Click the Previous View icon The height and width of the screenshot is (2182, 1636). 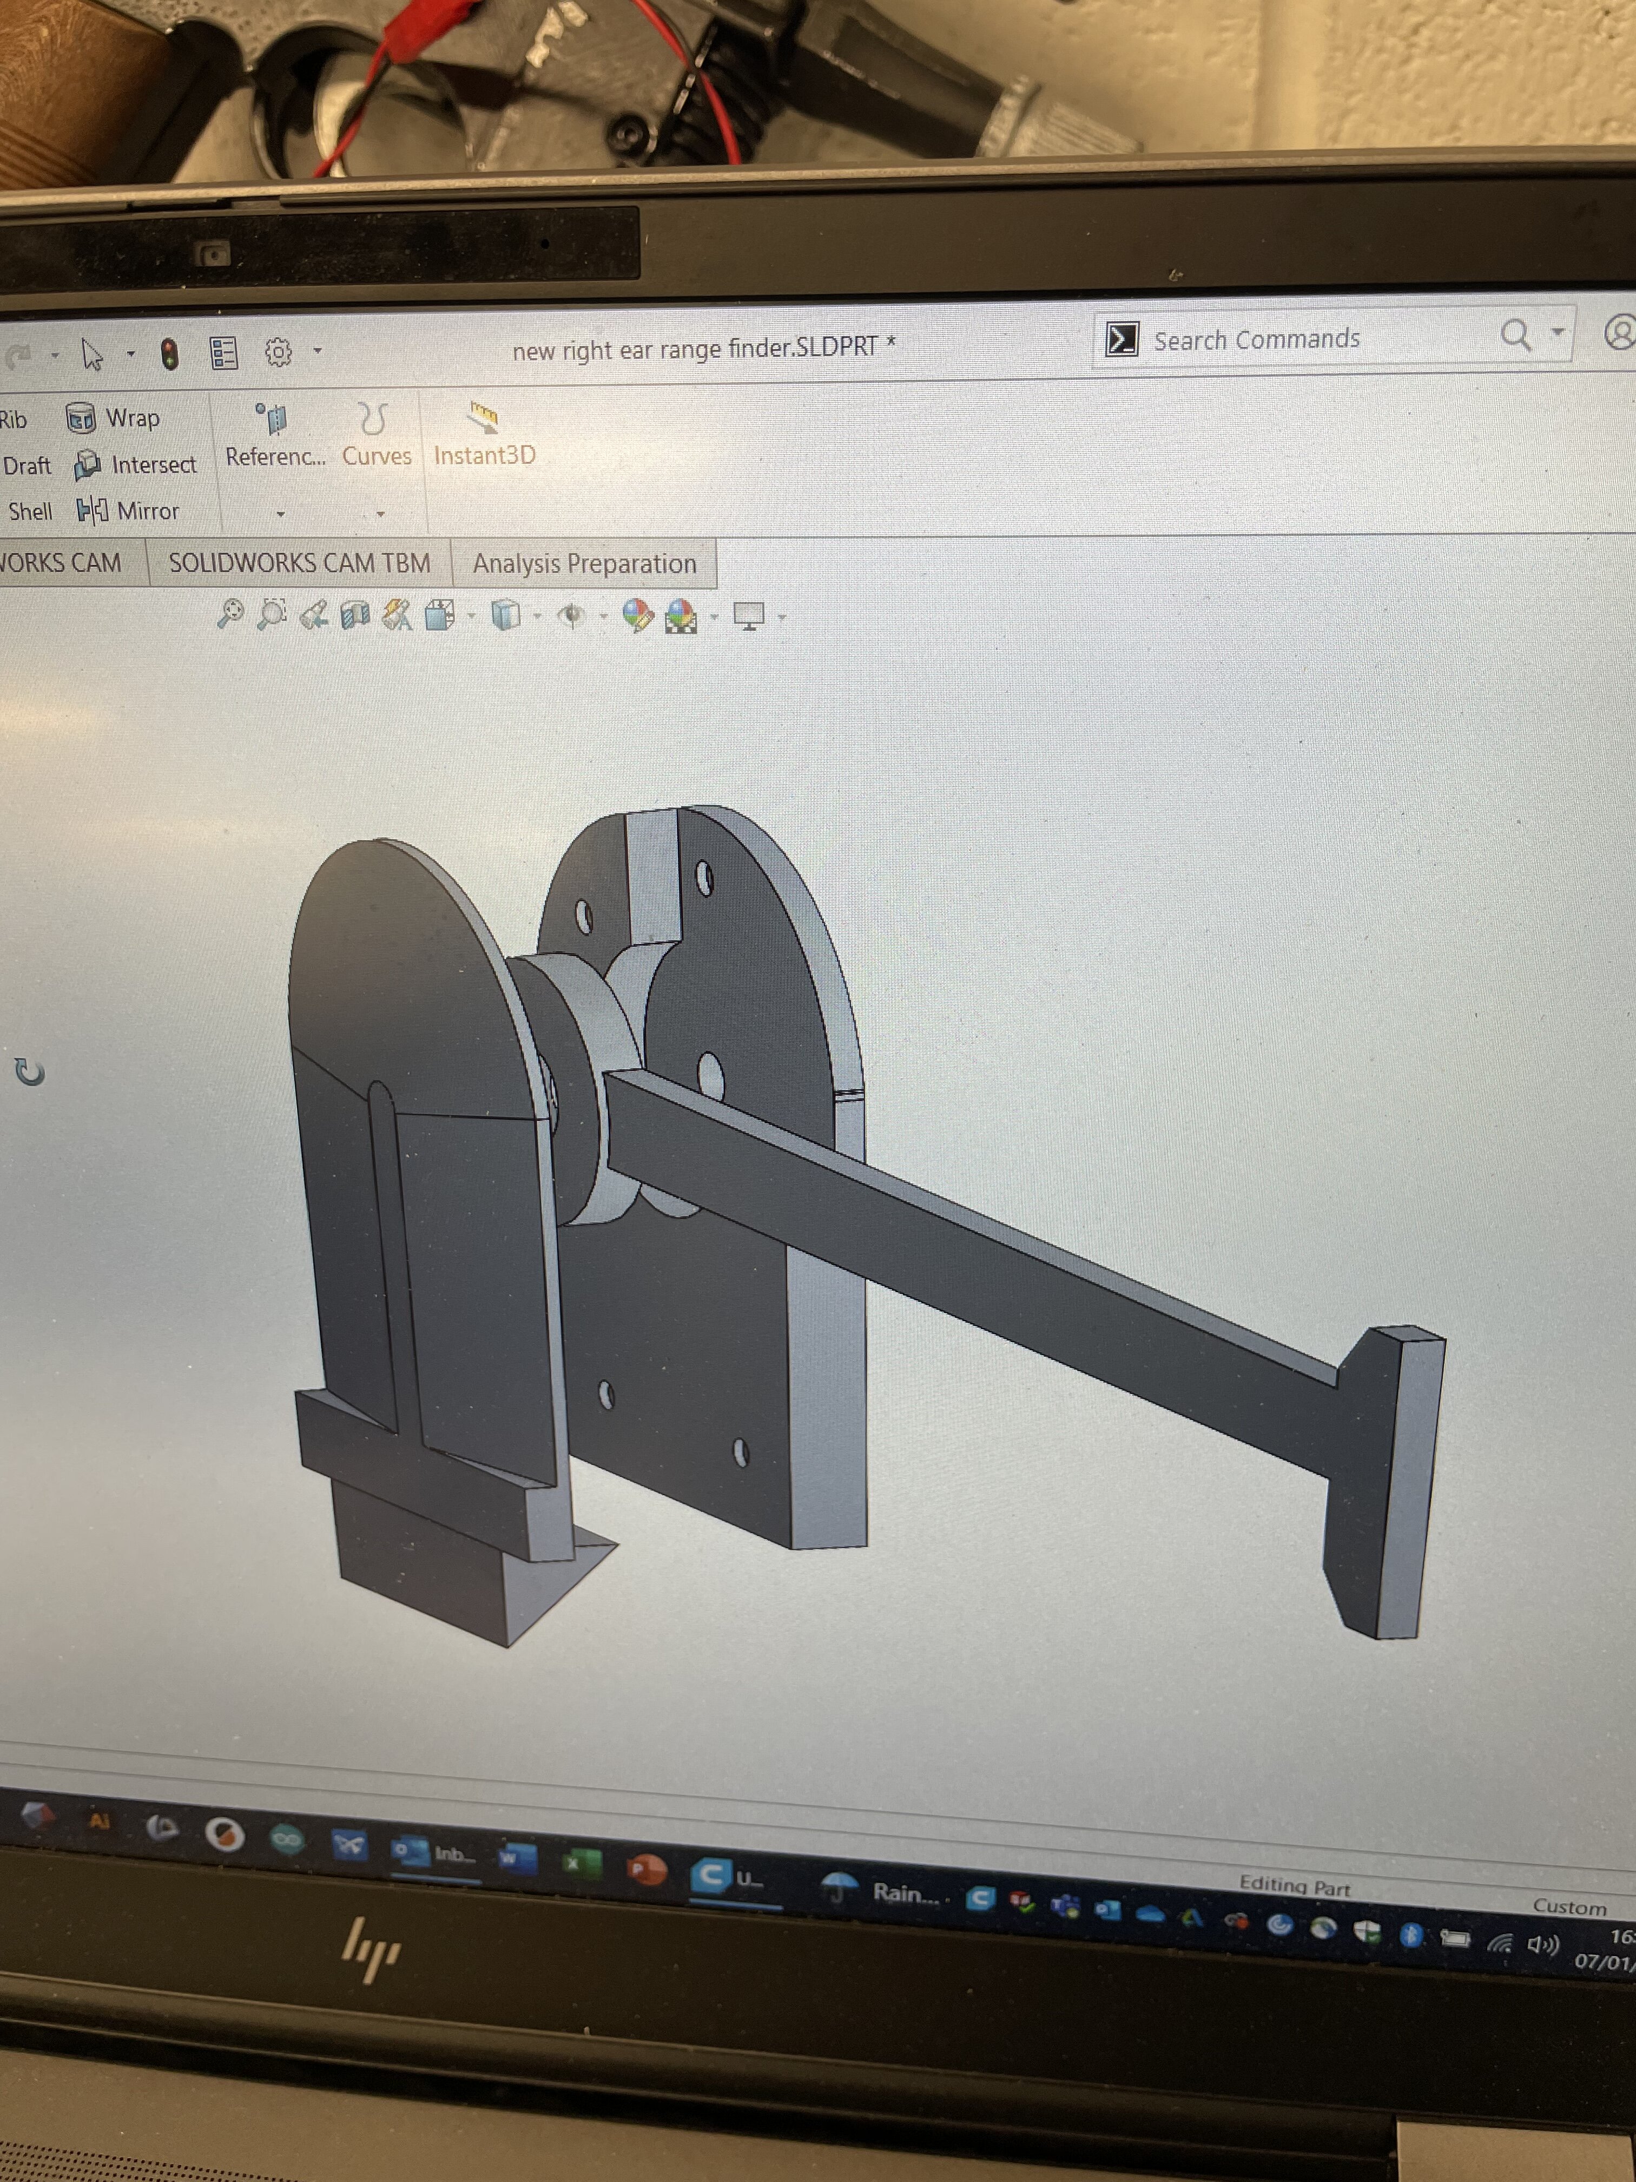point(314,615)
